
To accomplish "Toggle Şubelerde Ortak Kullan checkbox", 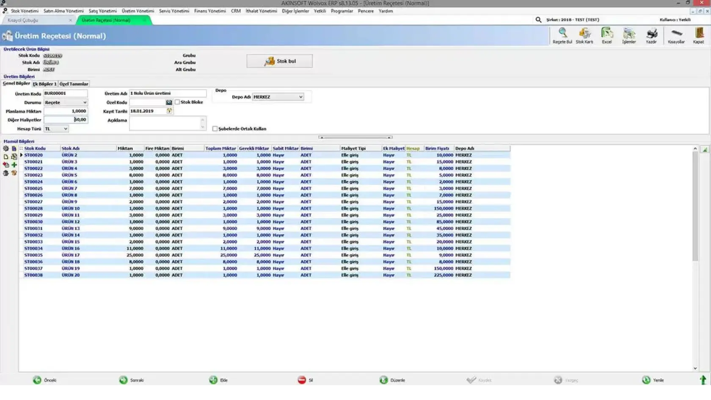I will point(215,129).
